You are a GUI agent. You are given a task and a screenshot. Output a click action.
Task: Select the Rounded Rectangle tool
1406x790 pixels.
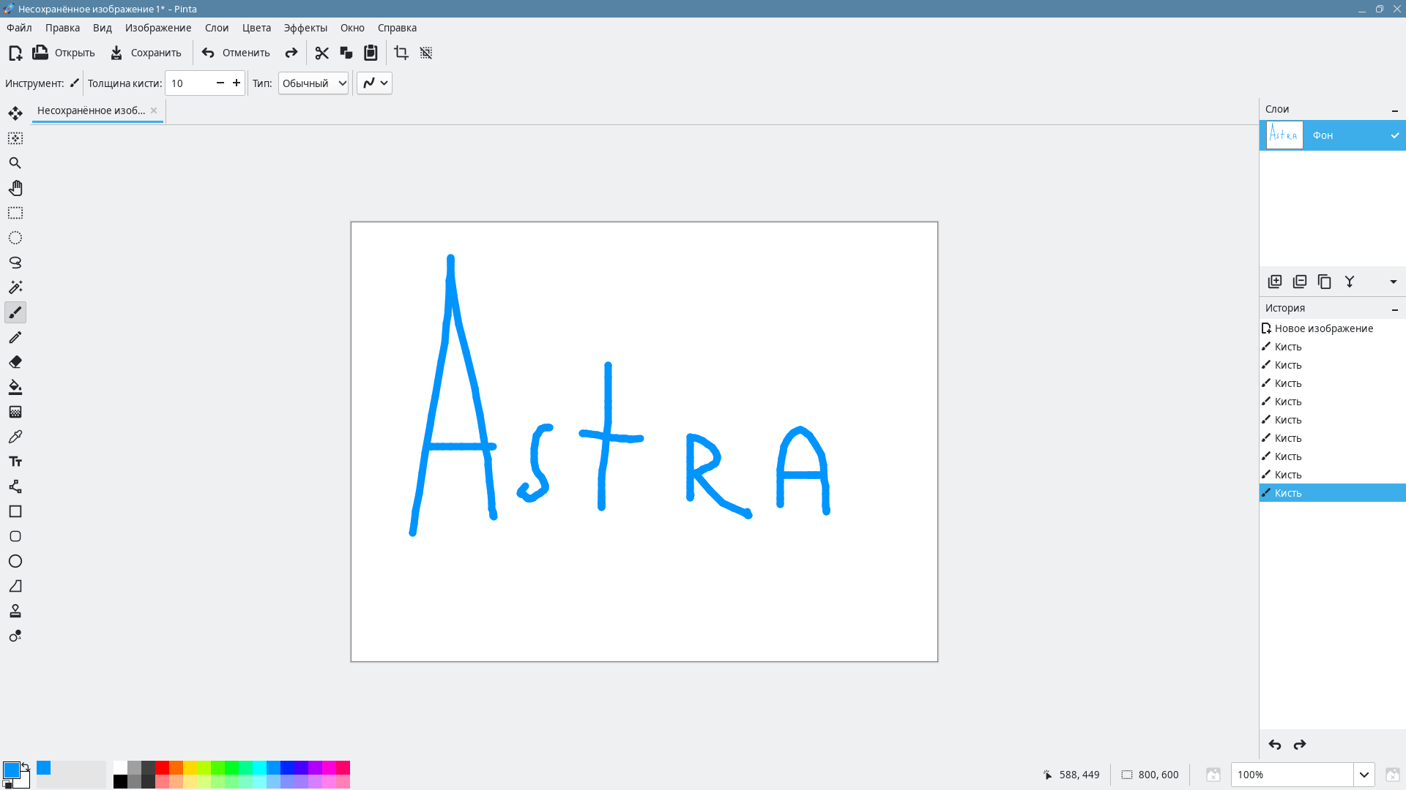(15, 536)
